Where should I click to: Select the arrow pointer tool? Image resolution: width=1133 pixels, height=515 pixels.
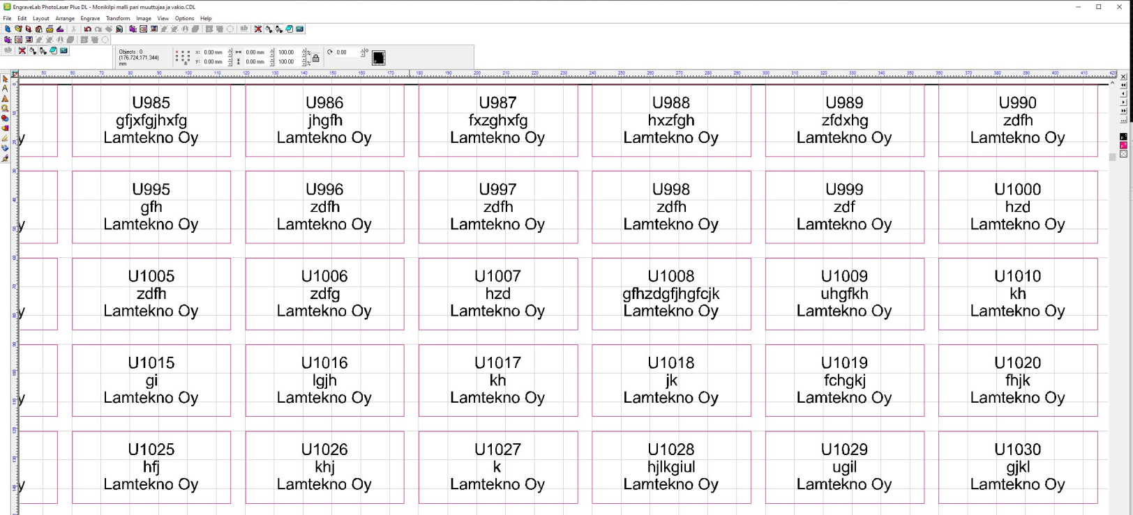(x=6, y=79)
